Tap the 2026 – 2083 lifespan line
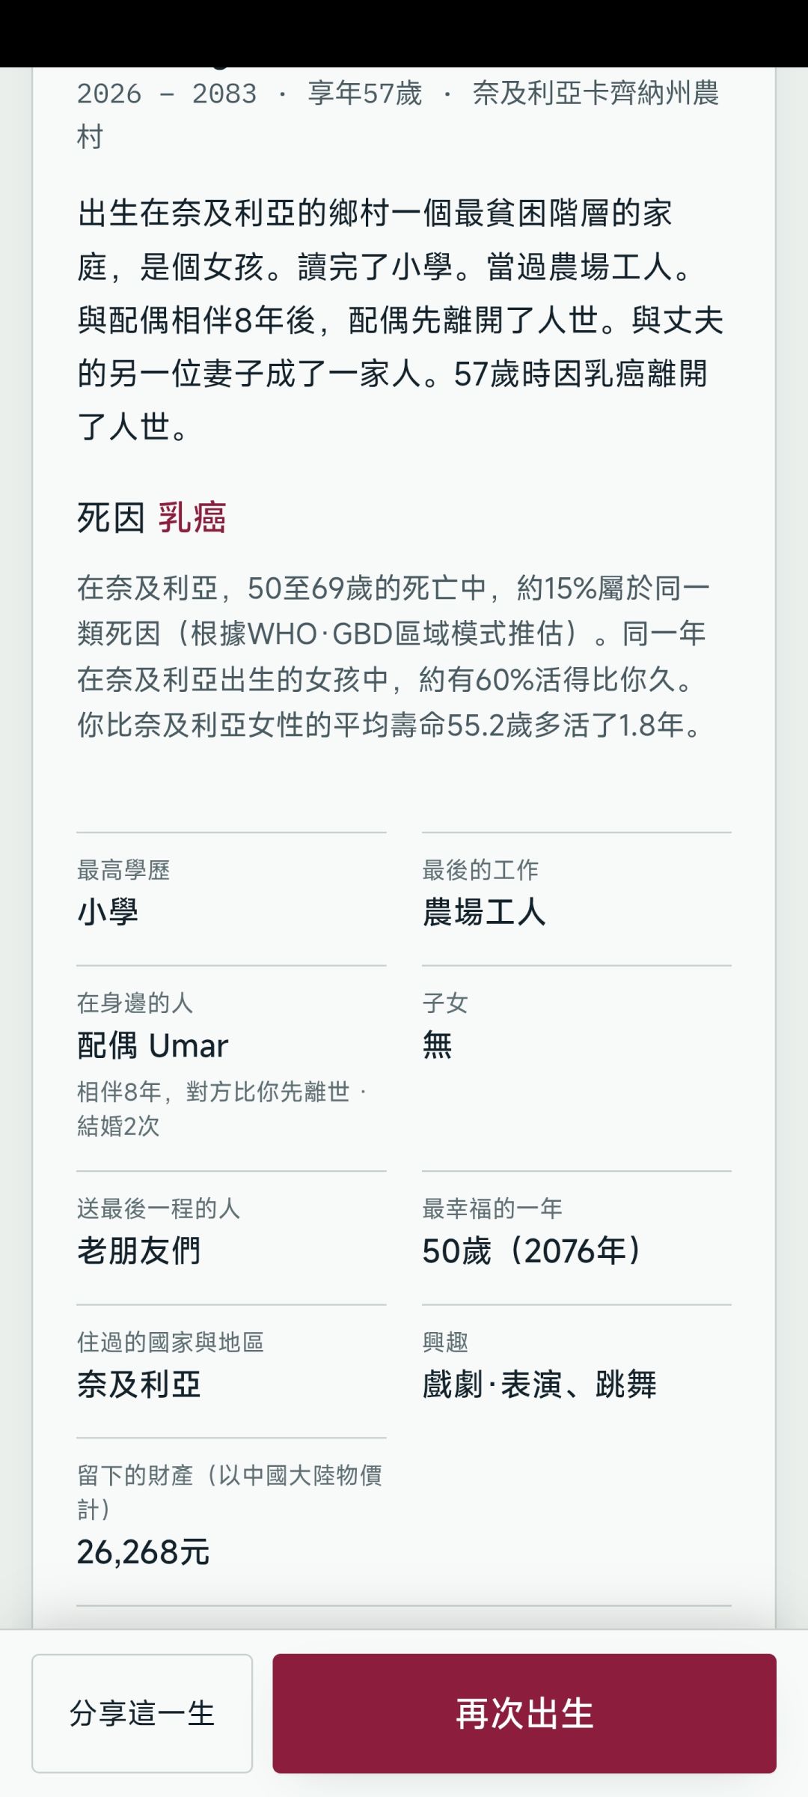Image resolution: width=808 pixels, height=1797 pixels. [167, 94]
